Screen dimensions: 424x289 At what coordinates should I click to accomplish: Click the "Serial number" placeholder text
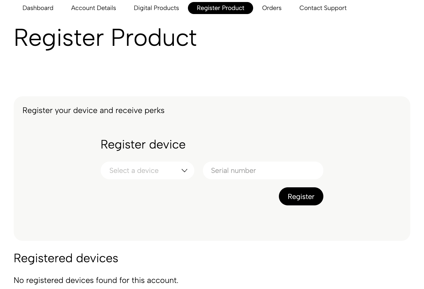pyautogui.click(x=233, y=171)
